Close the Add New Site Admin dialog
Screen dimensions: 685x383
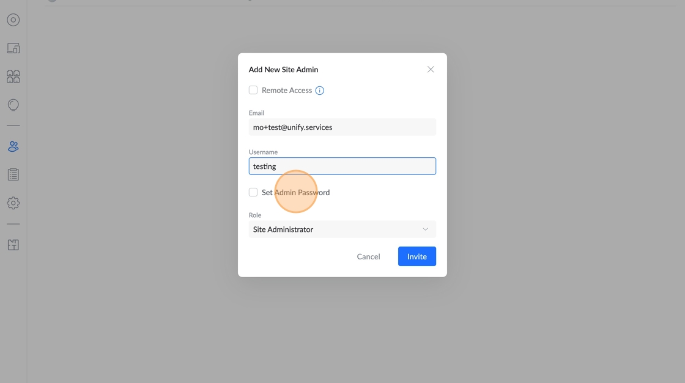431,70
